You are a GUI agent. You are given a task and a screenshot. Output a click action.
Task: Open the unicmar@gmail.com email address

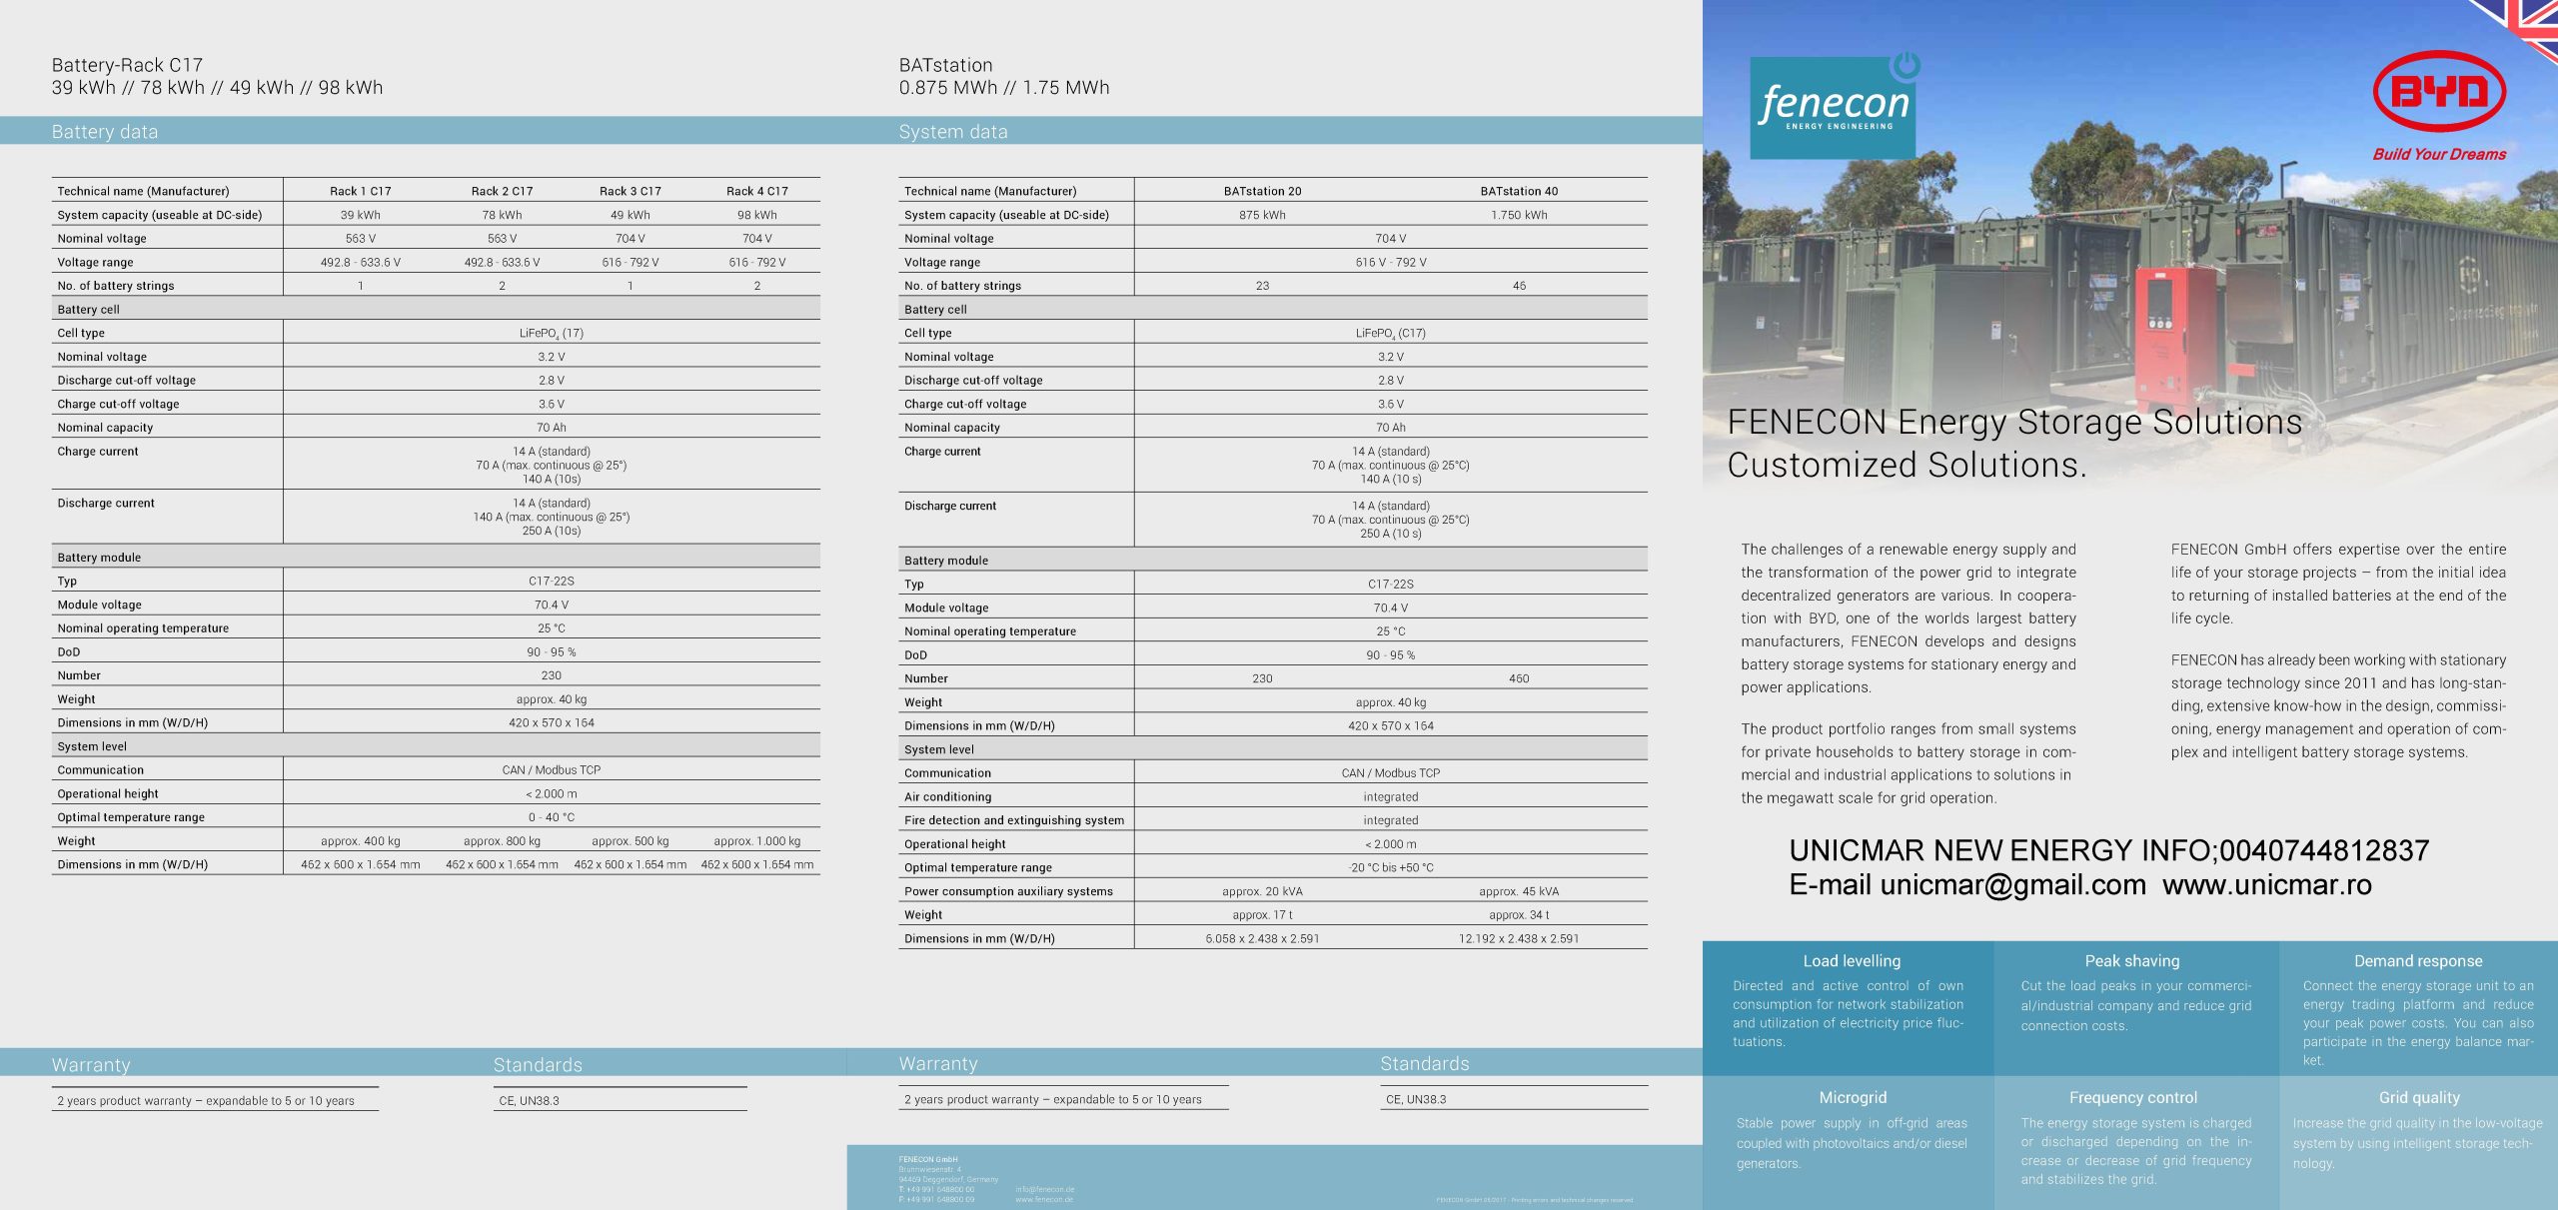[2011, 885]
